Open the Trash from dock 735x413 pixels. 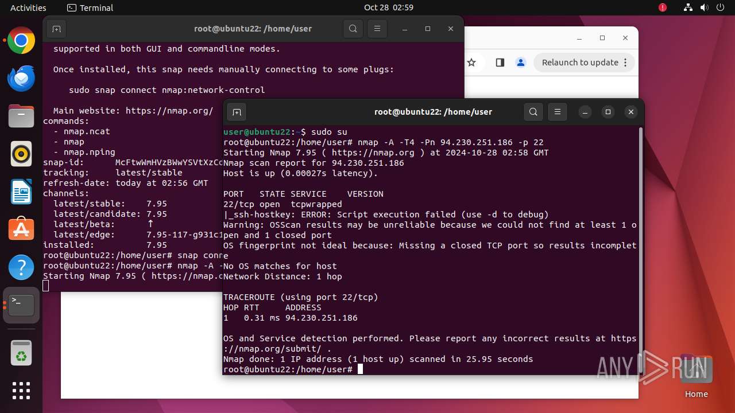(x=21, y=353)
